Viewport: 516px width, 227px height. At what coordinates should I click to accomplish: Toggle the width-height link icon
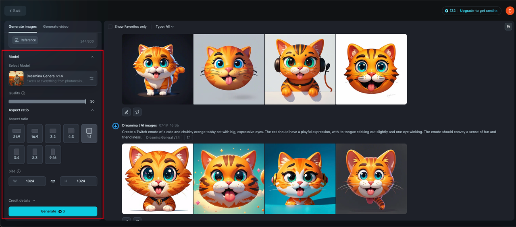click(53, 181)
